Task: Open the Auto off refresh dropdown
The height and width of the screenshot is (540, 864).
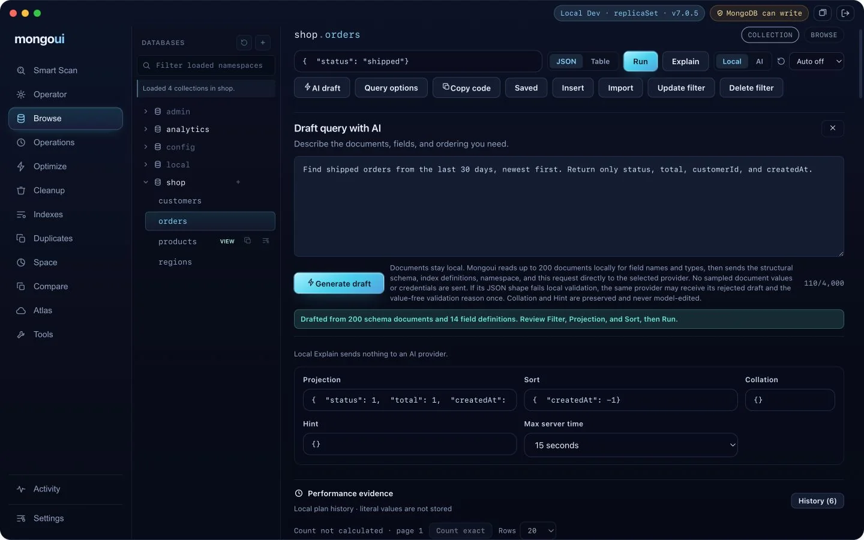Action: (817, 61)
